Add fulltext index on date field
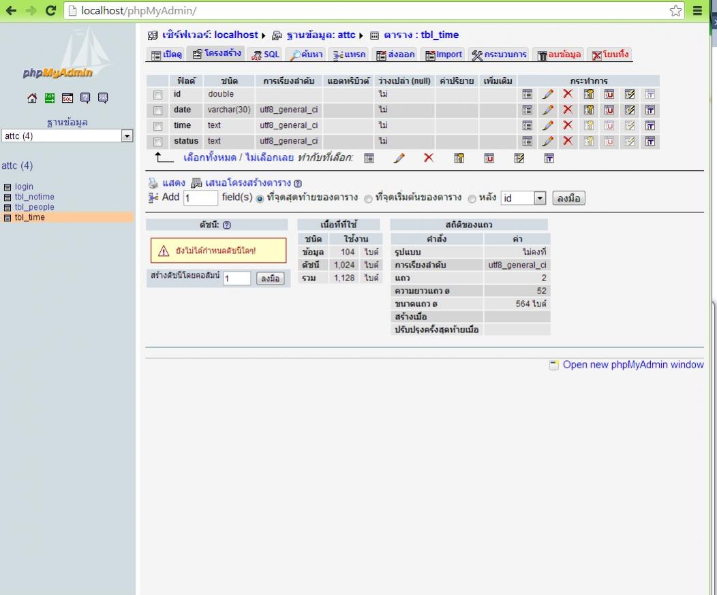The height and width of the screenshot is (595, 717). [x=650, y=110]
